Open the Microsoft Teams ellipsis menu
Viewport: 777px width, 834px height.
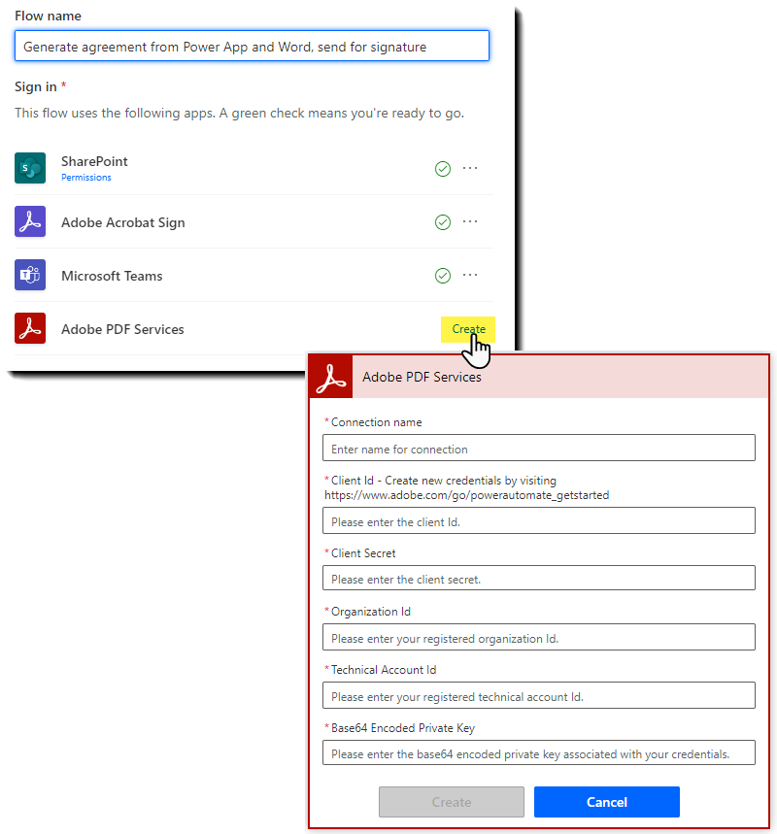point(470,275)
